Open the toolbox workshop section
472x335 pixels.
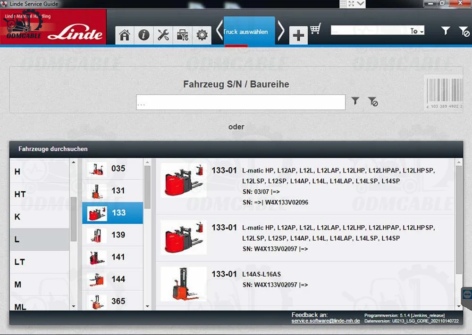click(183, 35)
